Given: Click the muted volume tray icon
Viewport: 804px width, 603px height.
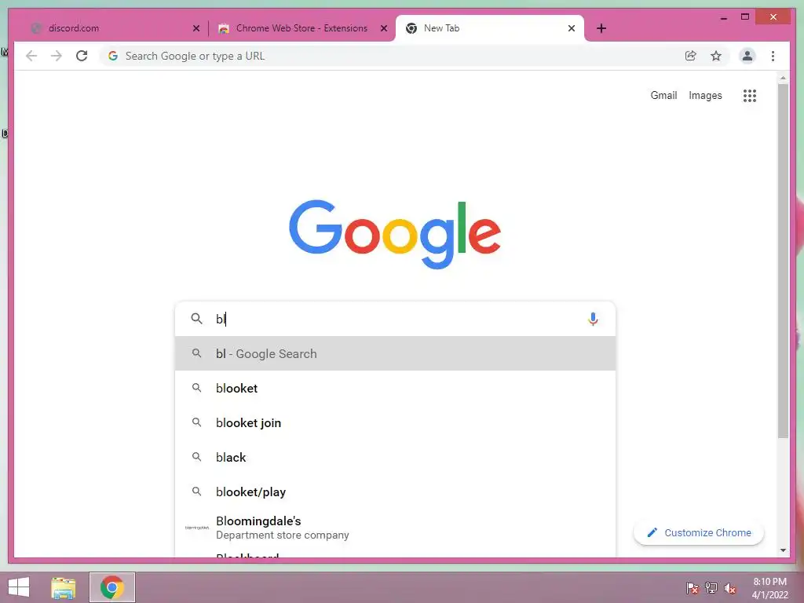Looking at the screenshot, I should point(730,588).
